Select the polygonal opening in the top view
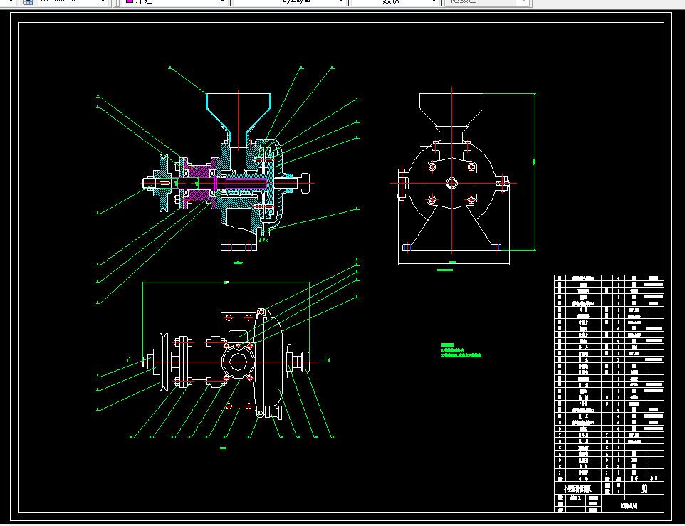Viewport: 685px width, 526px height. [x=238, y=362]
